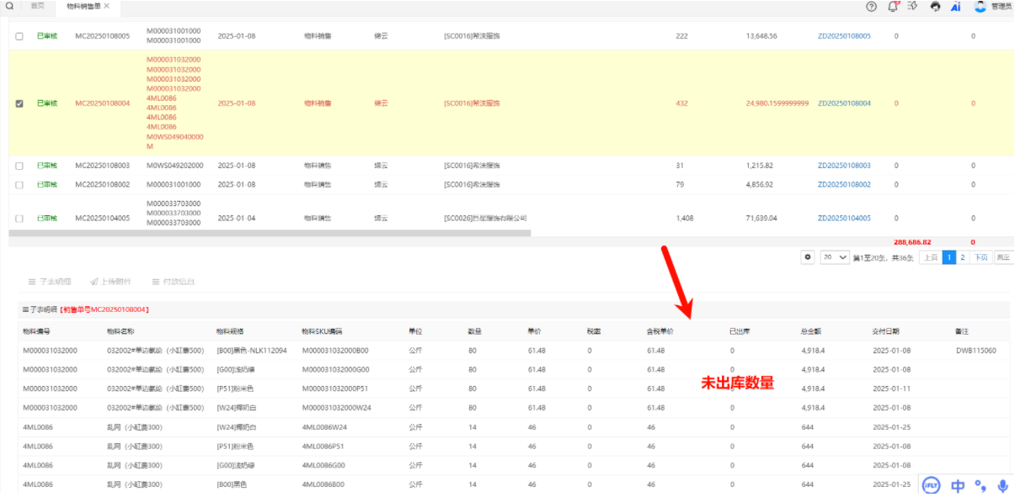Click the search magnifier icon
The height and width of the screenshot is (497, 1015).
click(x=9, y=6)
